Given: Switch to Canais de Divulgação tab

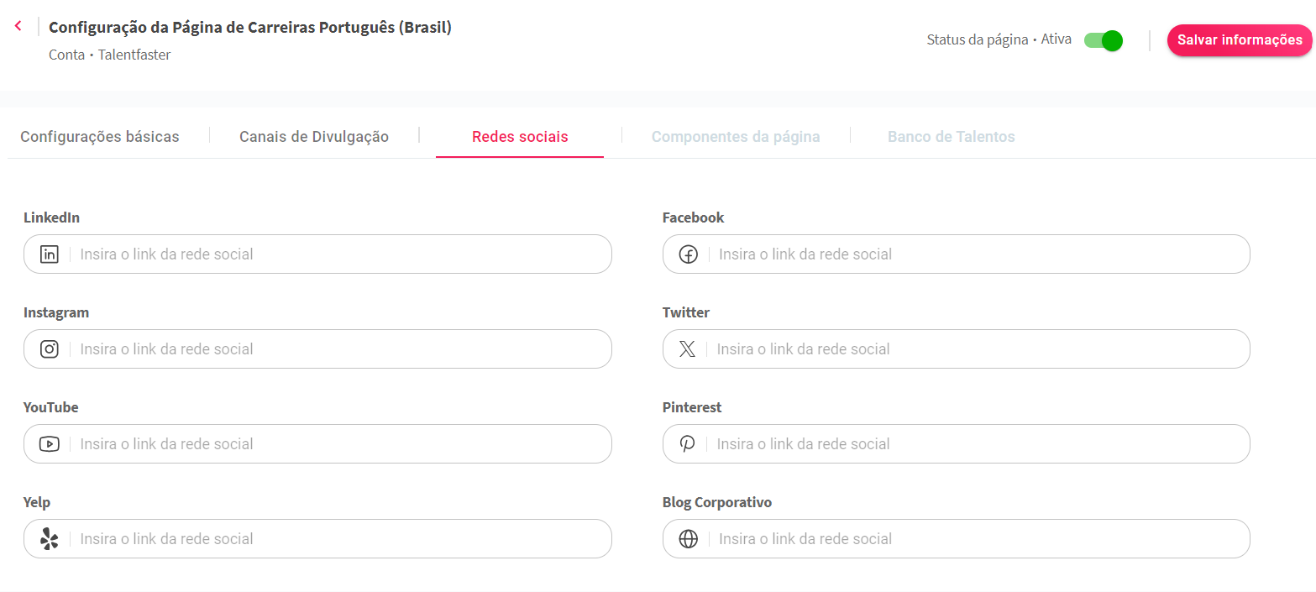Looking at the screenshot, I should [314, 137].
